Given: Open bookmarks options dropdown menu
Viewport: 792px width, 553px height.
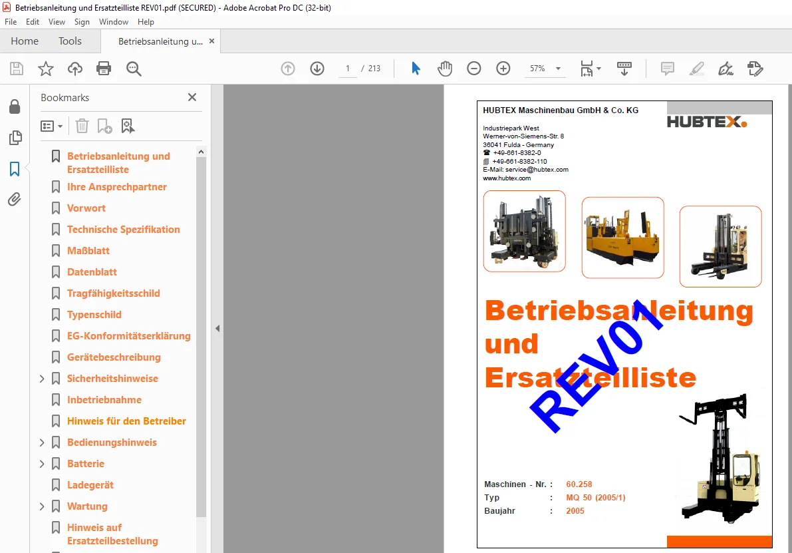Looking at the screenshot, I should tap(51, 126).
